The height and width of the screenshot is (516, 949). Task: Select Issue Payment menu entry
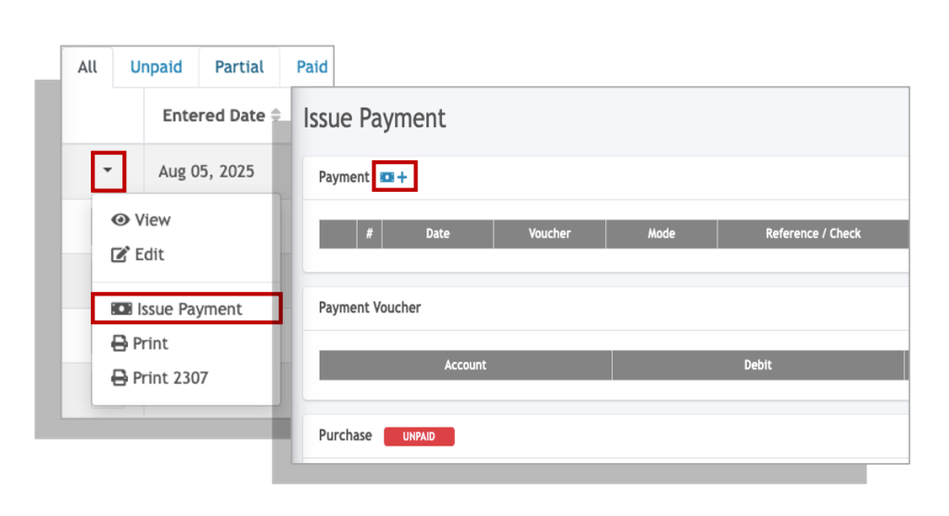(186, 309)
